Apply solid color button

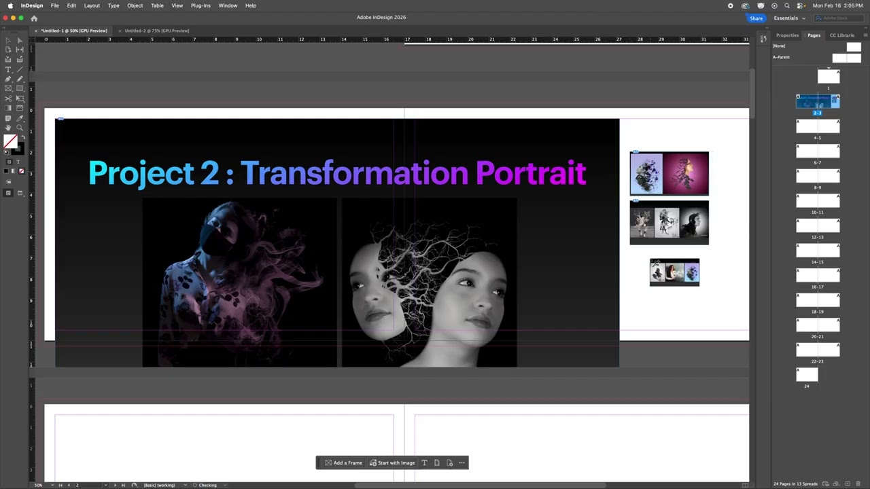click(5, 170)
